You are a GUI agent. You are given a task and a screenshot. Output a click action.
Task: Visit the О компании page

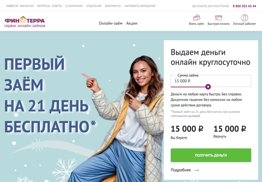pos(74,6)
